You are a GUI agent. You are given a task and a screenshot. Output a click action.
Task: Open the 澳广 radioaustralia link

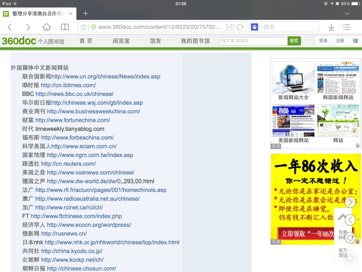[87, 199]
